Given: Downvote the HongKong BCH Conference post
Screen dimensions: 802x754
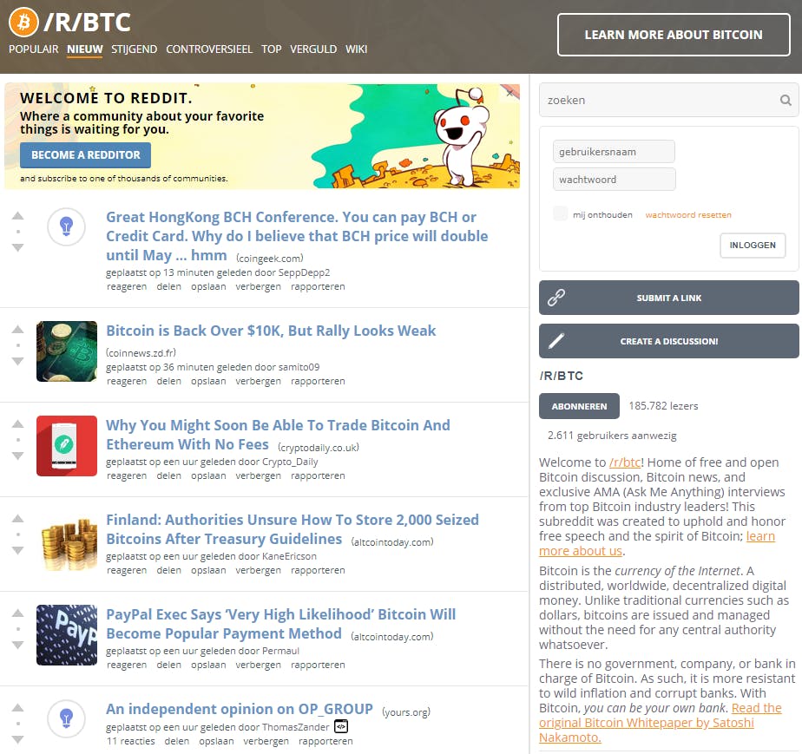Looking at the screenshot, I should click(18, 247).
